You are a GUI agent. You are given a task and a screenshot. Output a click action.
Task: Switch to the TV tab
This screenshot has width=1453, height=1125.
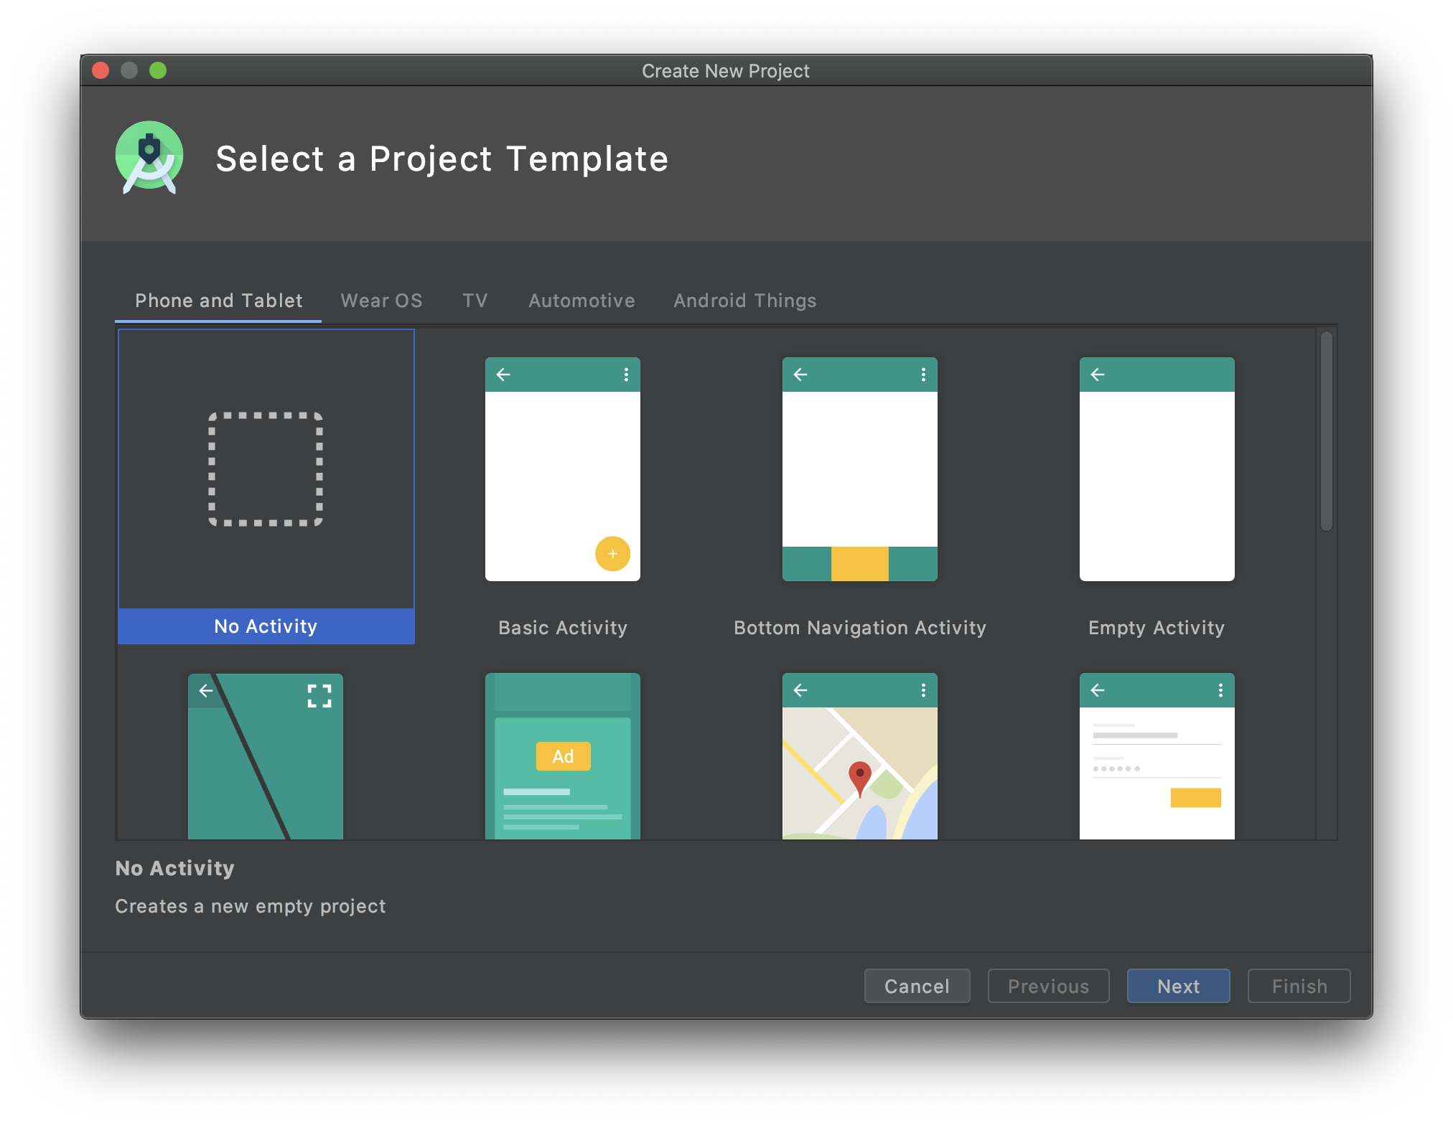pos(475,301)
